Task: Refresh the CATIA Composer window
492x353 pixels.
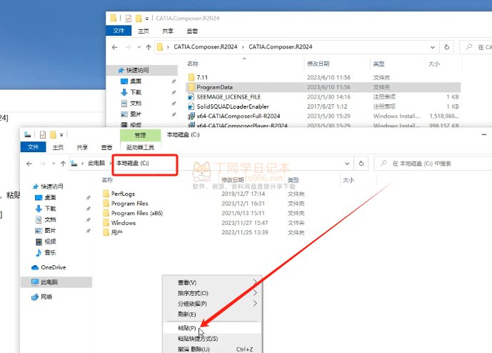Action: 447,47
